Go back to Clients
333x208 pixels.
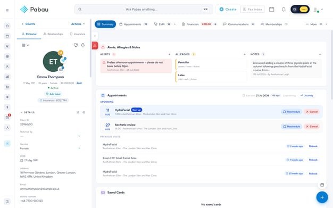(x=28, y=24)
